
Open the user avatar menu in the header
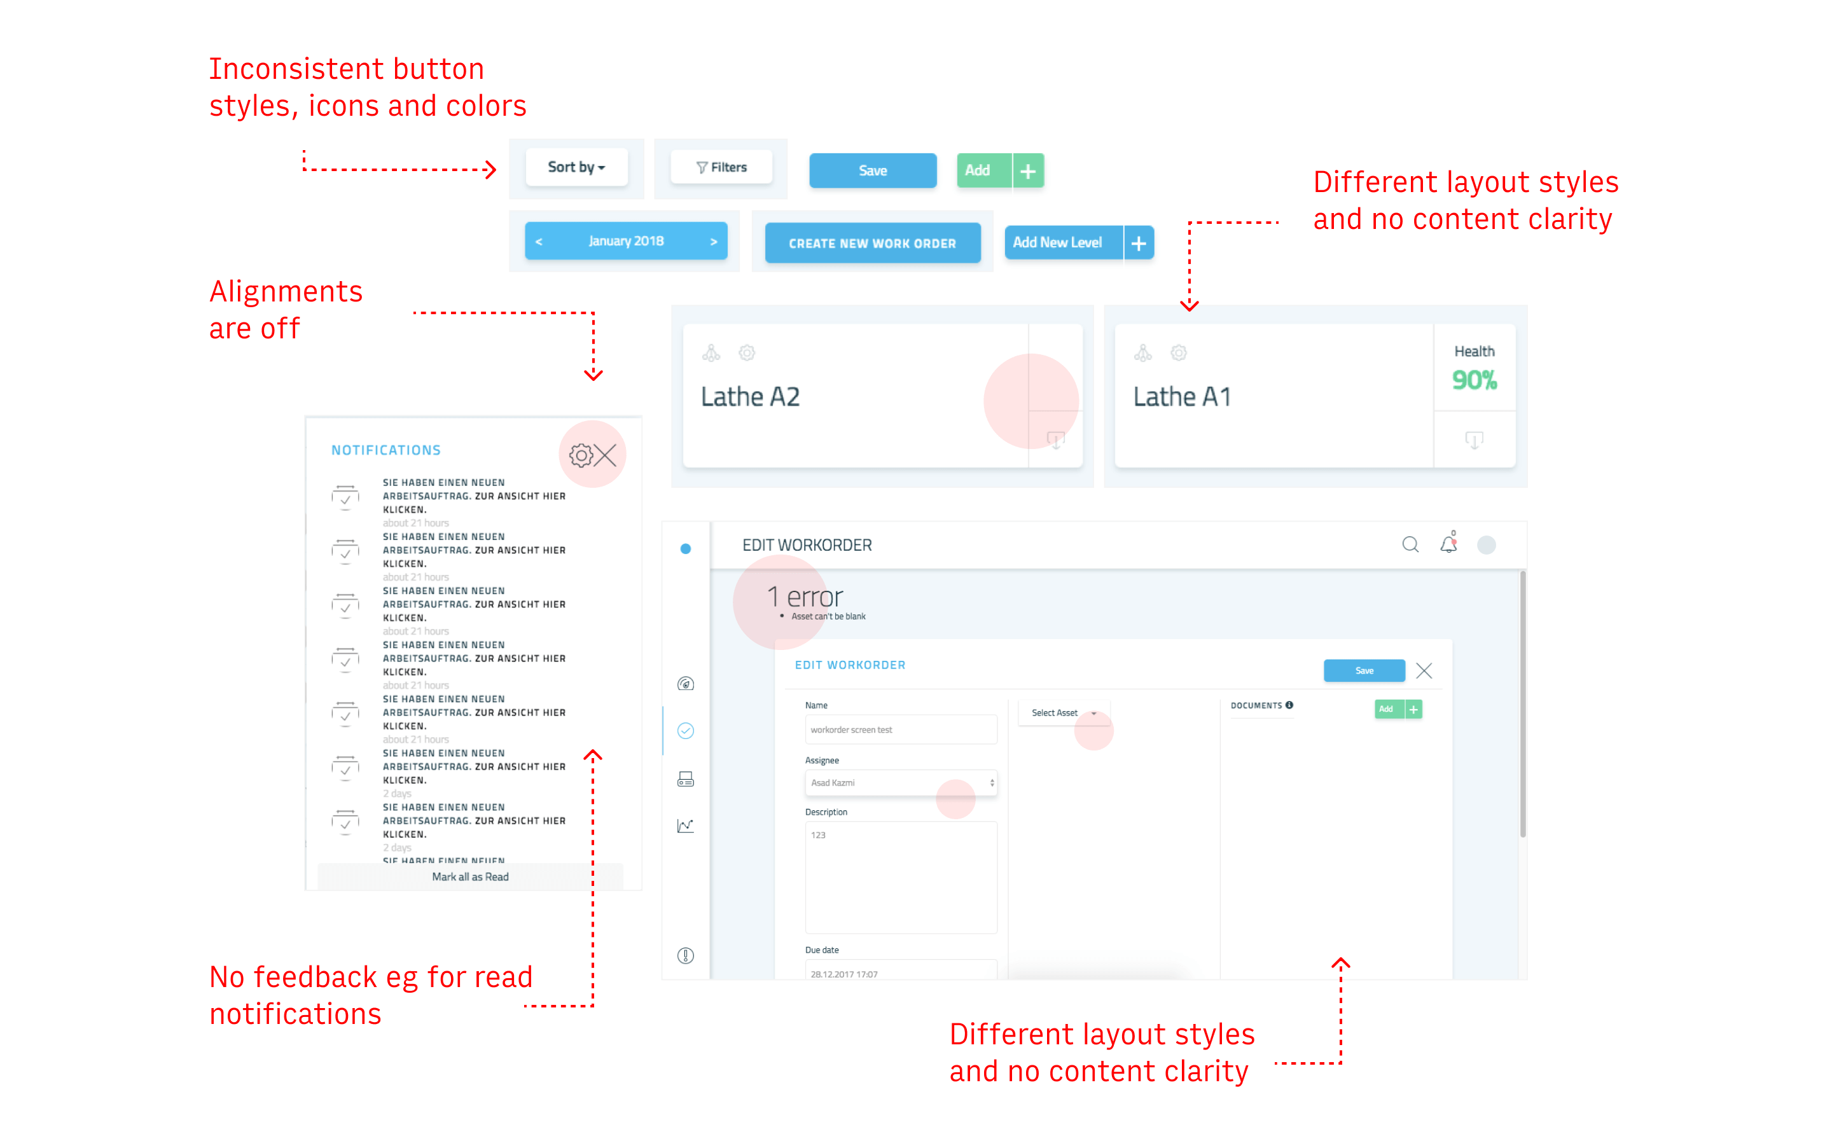[1486, 544]
